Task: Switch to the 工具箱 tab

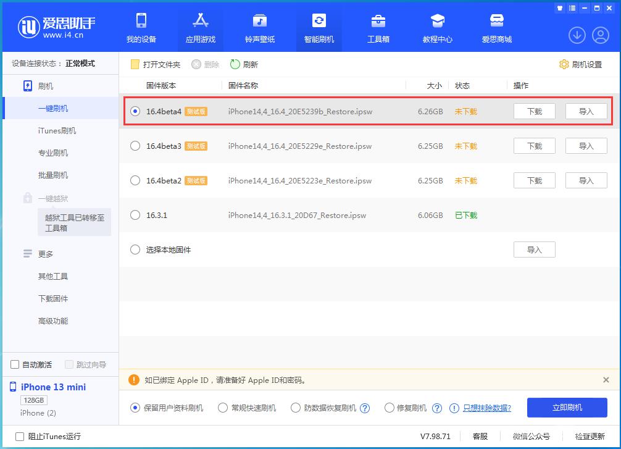Action: [378, 27]
